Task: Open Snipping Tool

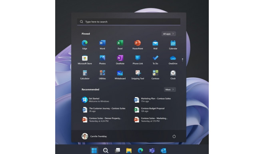Action: pyautogui.click(x=138, y=75)
